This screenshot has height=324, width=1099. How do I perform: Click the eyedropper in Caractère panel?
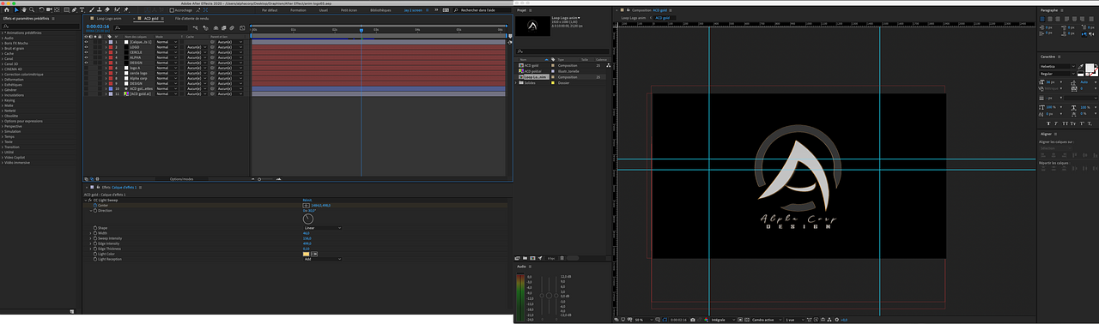[x=1080, y=67]
